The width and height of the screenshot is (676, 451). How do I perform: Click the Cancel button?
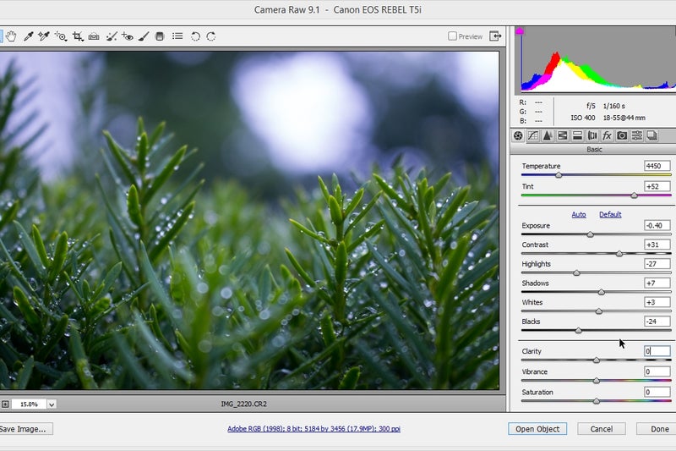coord(602,428)
